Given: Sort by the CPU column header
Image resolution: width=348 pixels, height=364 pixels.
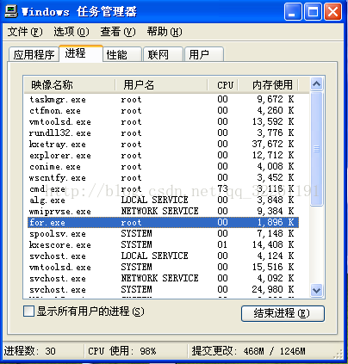Looking at the screenshot, I should coord(223,85).
